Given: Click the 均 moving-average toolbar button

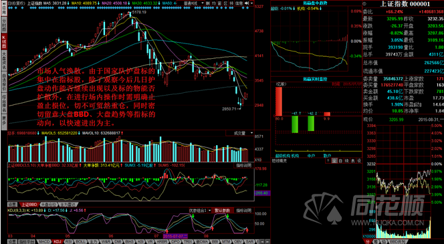Looking at the screenshot, I should pyautogui.click(x=214, y=3).
